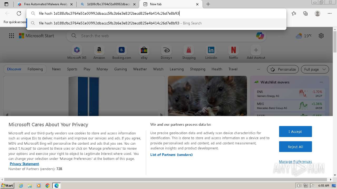
Task: Open the Favorites star icon
Action: (294, 13)
